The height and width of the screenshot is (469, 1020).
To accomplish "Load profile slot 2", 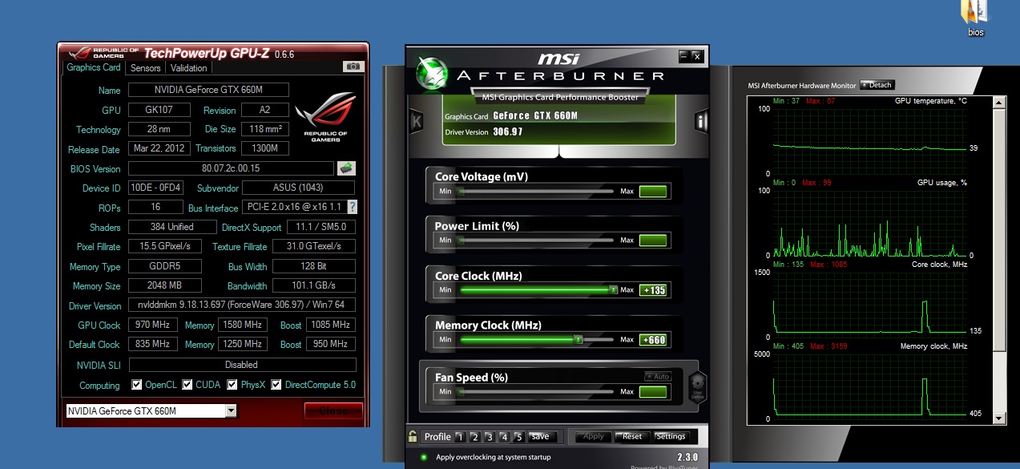I will point(474,437).
